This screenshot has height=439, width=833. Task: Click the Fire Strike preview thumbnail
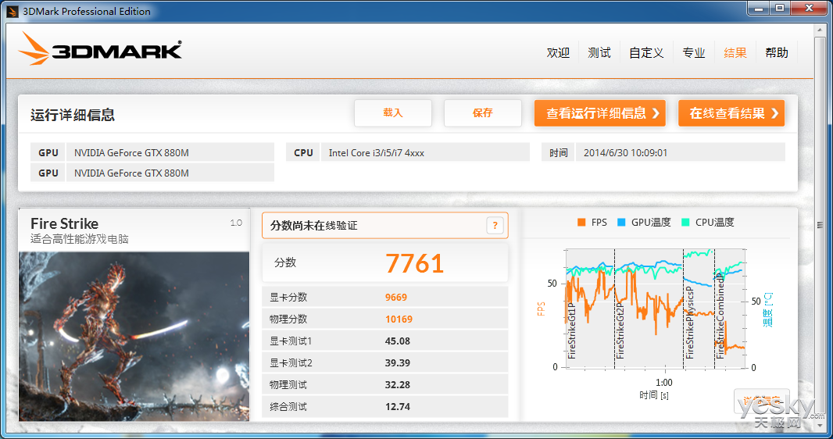[x=134, y=337]
